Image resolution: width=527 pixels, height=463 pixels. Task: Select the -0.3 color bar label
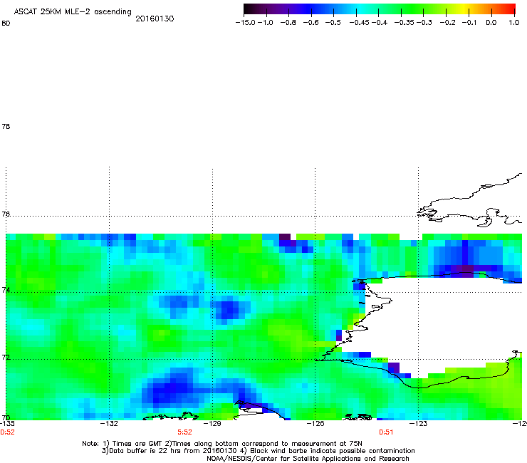tap(424, 23)
